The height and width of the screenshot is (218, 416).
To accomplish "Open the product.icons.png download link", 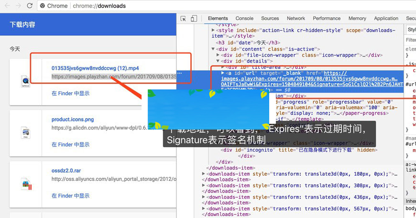I will [x=73, y=119].
